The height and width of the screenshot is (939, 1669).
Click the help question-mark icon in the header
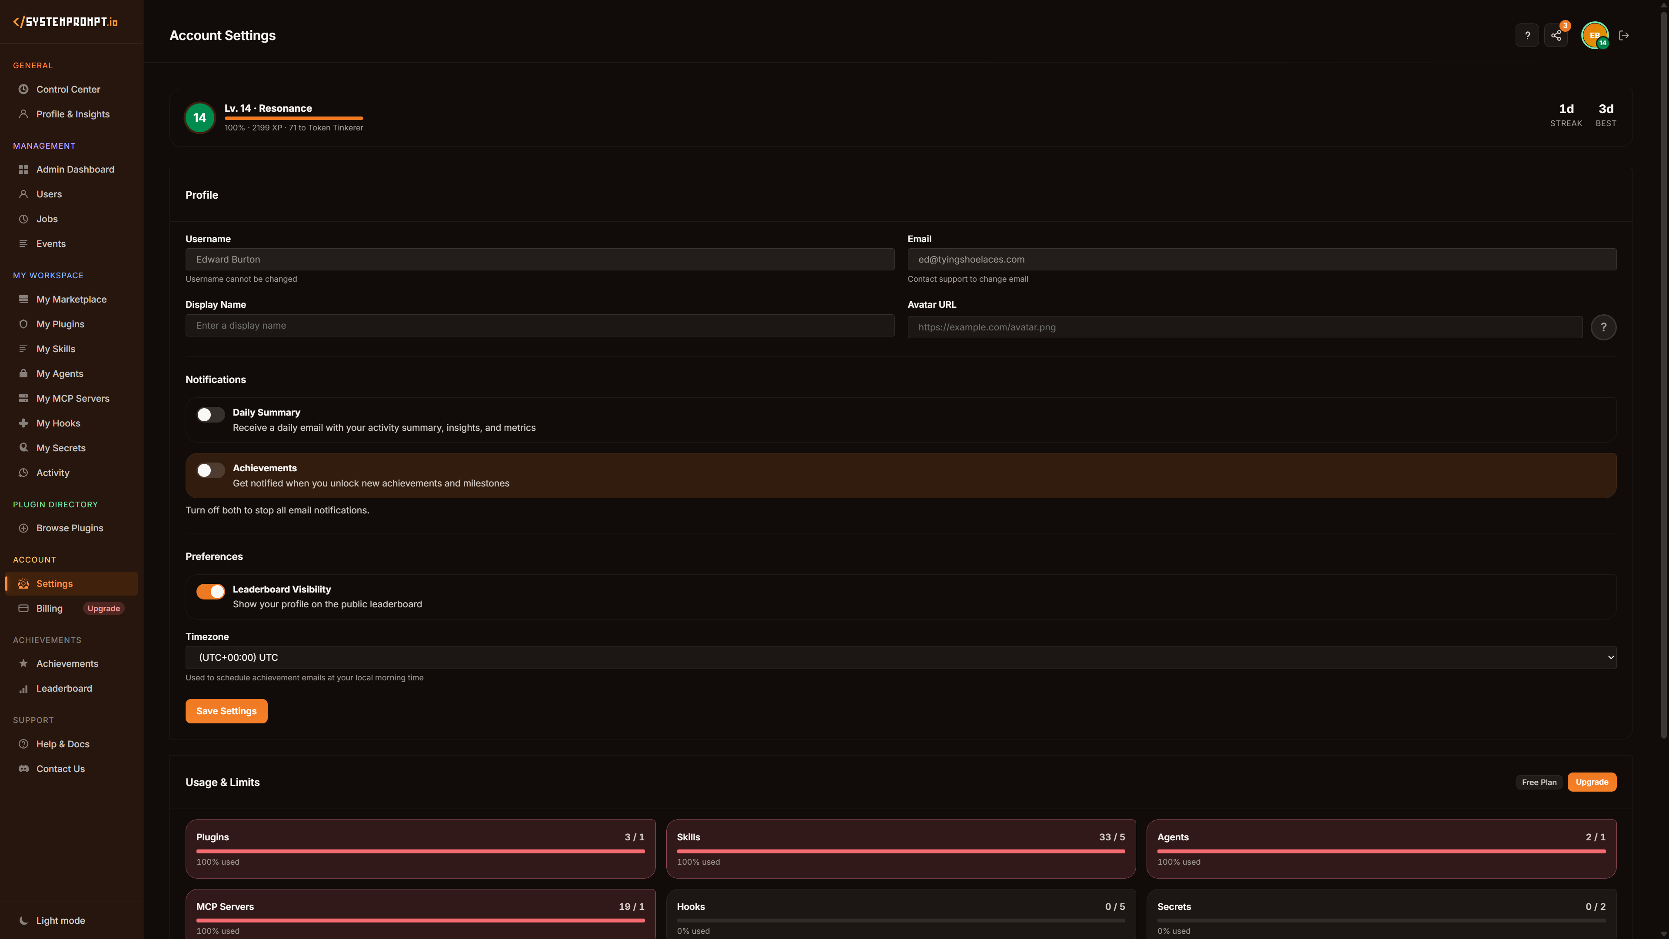point(1527,35)
